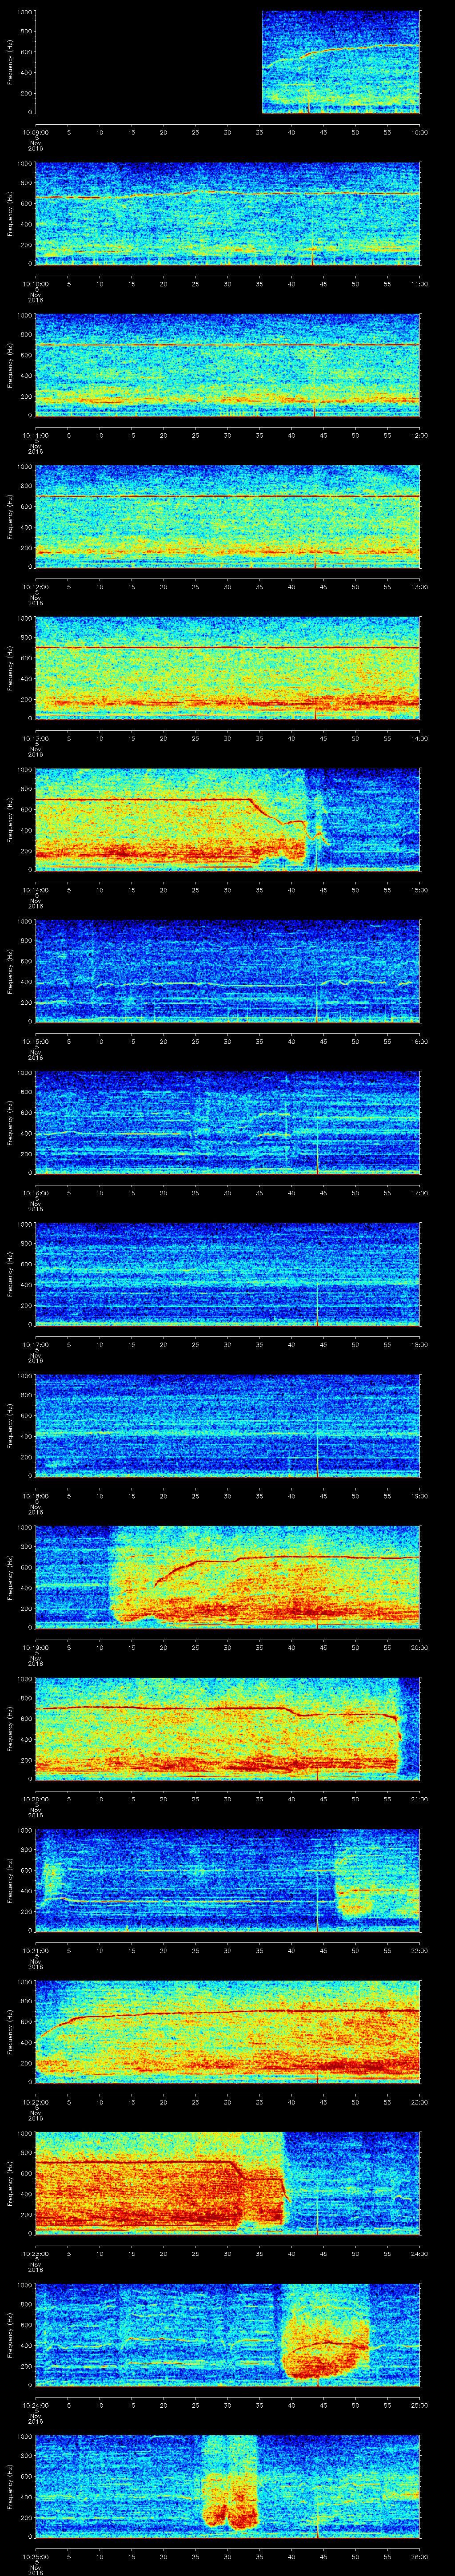The image size is (455, 2576).
Task: Click the '10:17:00' time axis label
Action: (x=36, y=1345)
